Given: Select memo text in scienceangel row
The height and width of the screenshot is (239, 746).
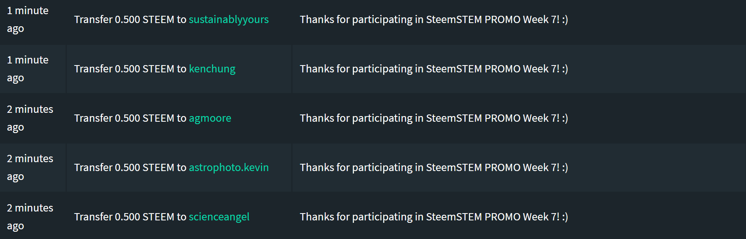Looking at the screenshot, I should (434, 217).
